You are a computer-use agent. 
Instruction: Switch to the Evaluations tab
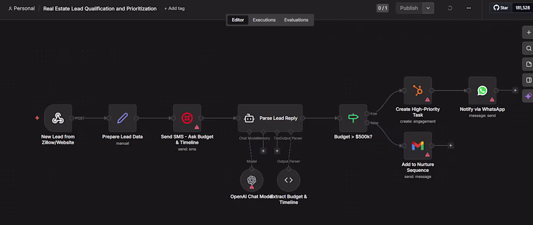[x=296, y=20]
